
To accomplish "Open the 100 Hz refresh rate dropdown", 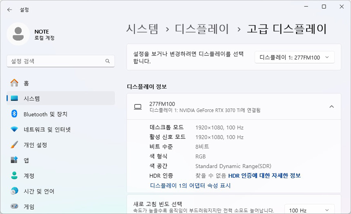I will pos(309,210).
